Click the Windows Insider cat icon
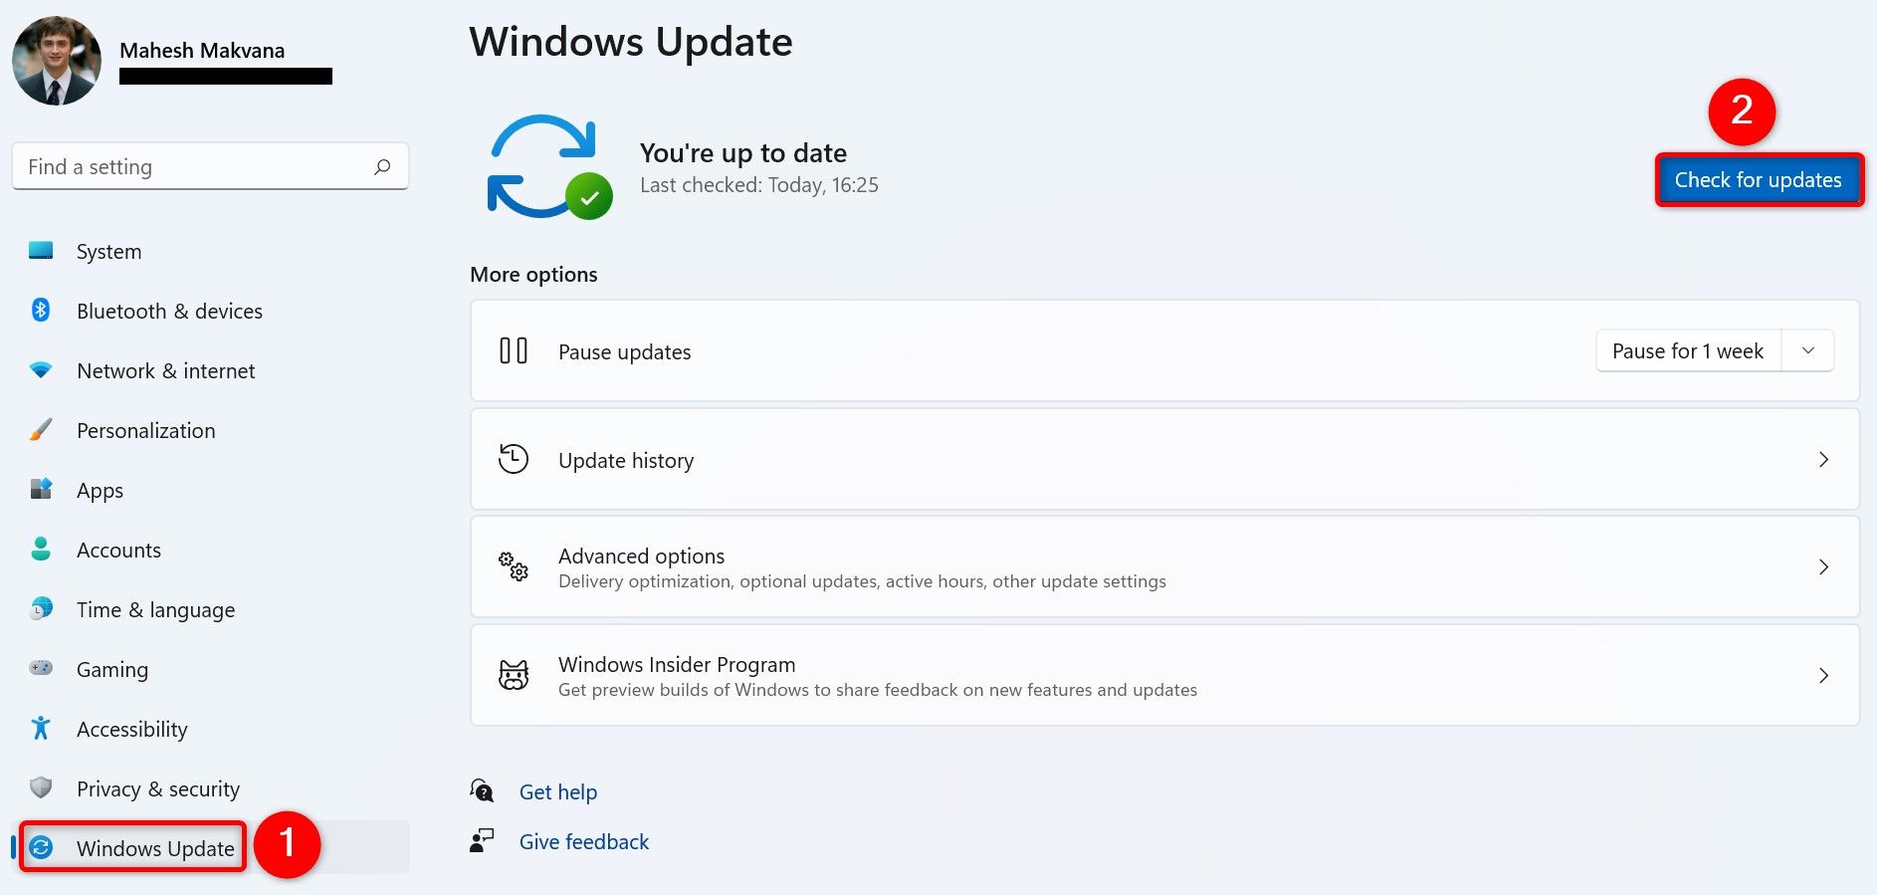Viewport: 1877px width, 895px height. click(x=514, y=675)
